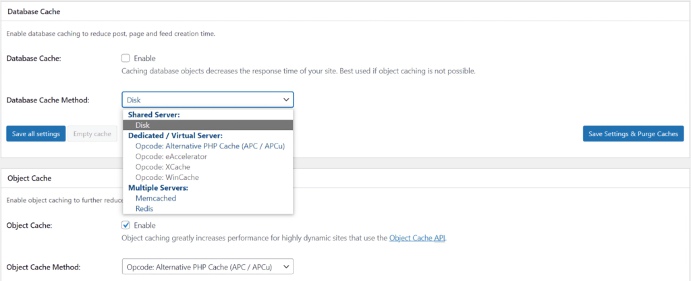The height and width of the screenshot is (281, 691).
Task: Open the Object Cache API link
Action: click(418, 238)
